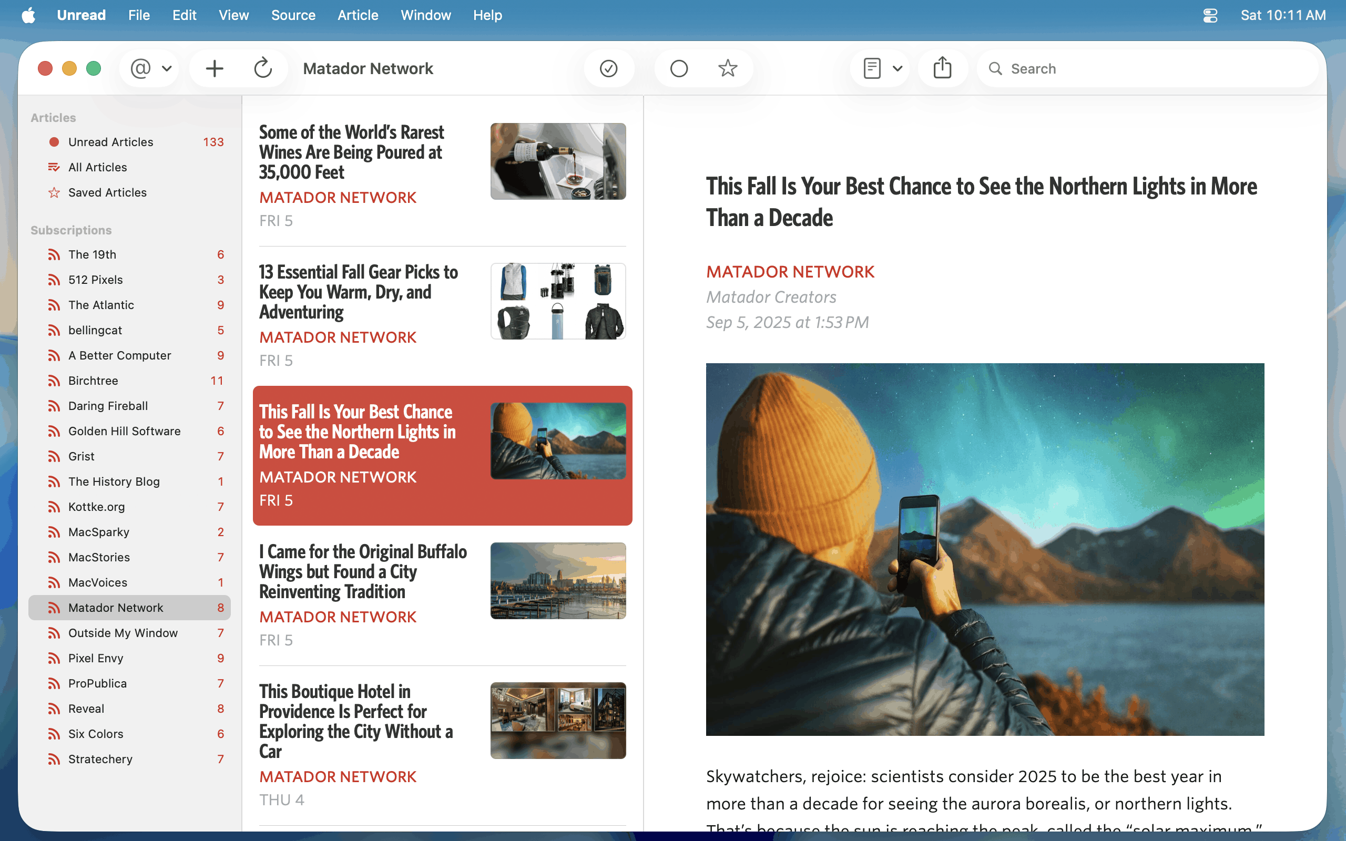Expand the article view mode dropdown chevron
Viewport: 1346px width, 841px height.
click(897, 68)
